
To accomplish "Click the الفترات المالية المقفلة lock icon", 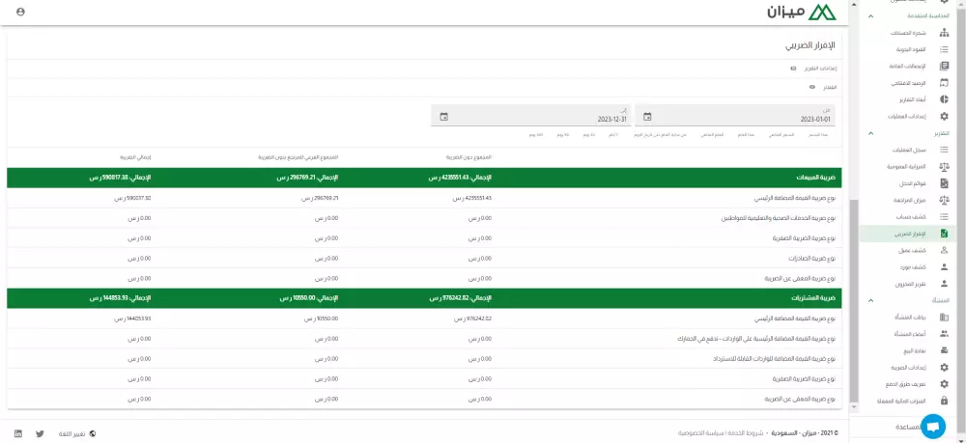I will click(944, 401).
